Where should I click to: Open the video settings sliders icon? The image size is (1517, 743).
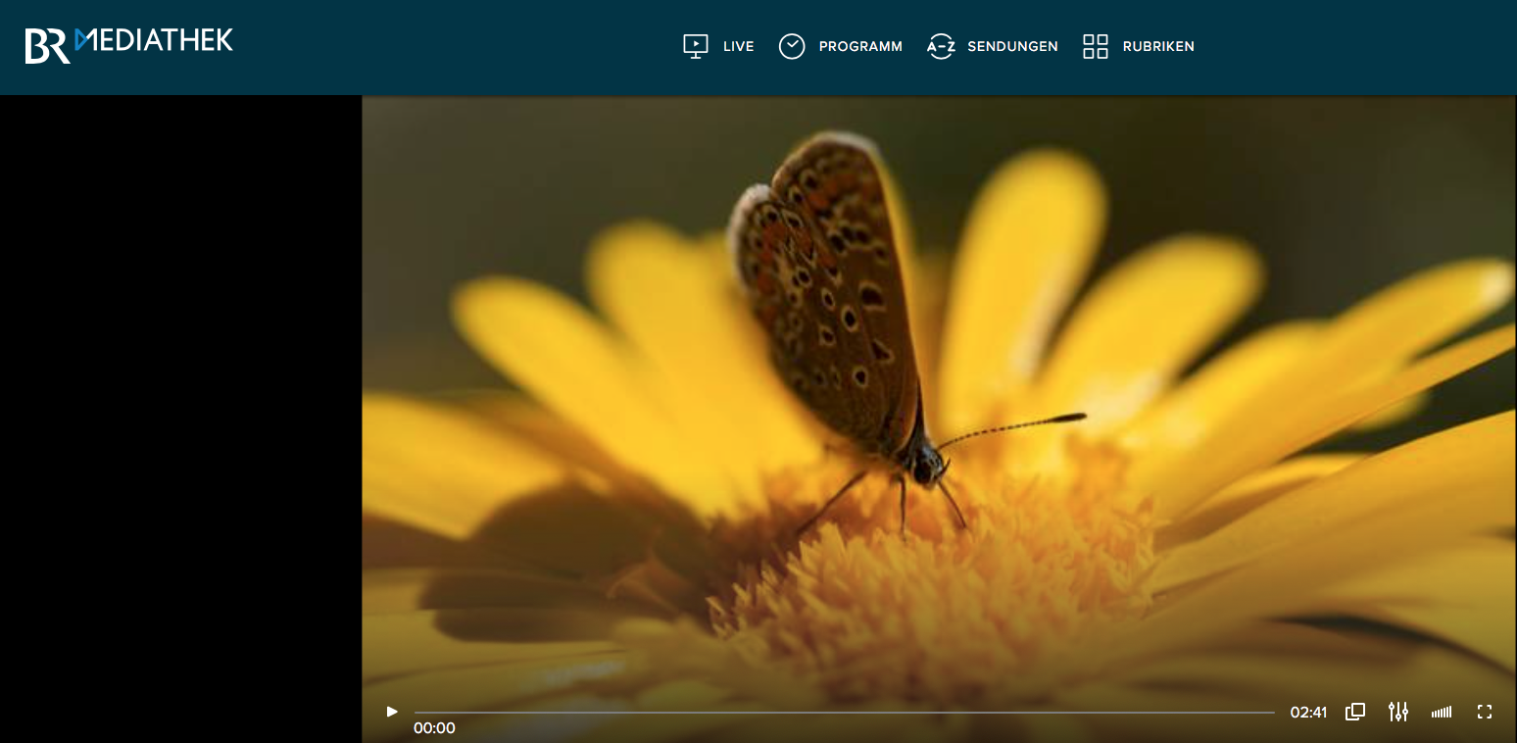pyautogui.click(x=1398, y=712)
